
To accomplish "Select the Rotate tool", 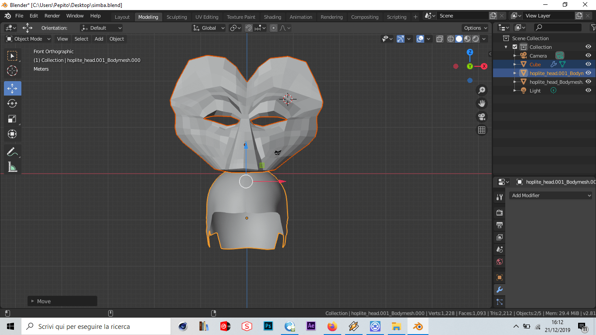I will [x=12, y=103].
